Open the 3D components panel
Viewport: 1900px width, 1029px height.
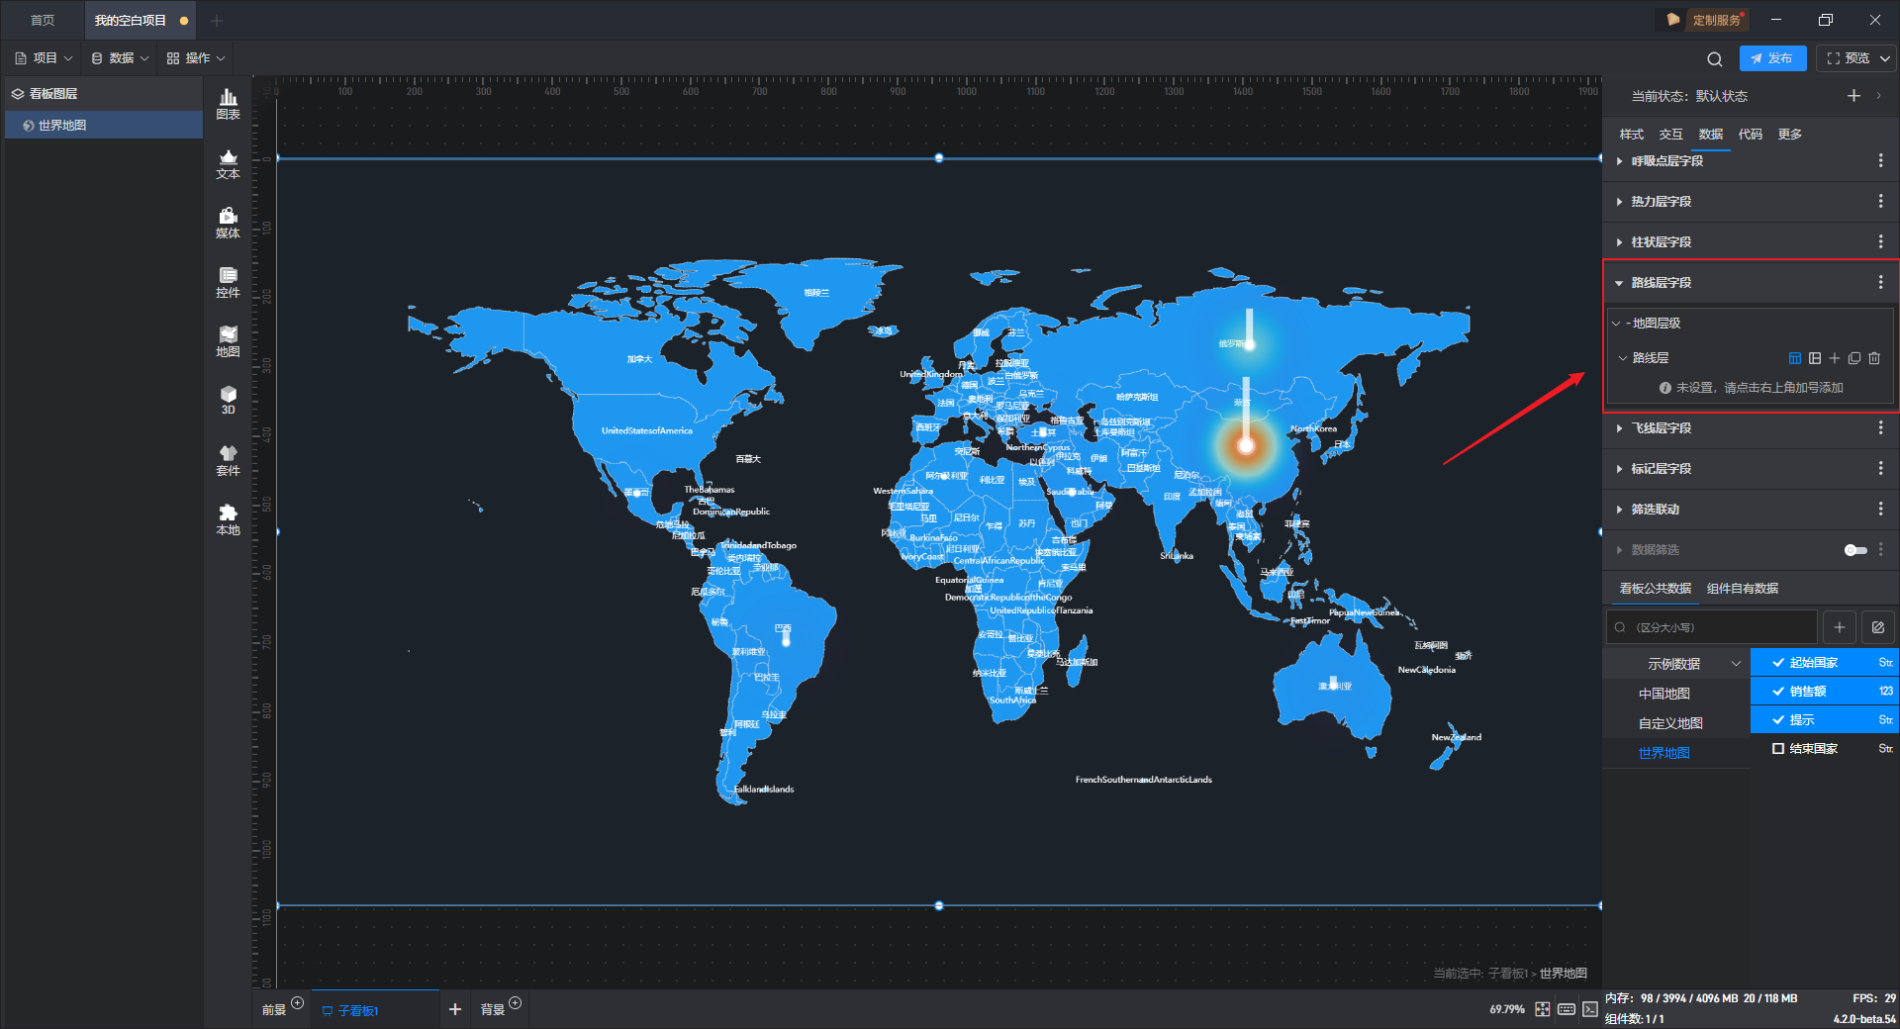228,401
